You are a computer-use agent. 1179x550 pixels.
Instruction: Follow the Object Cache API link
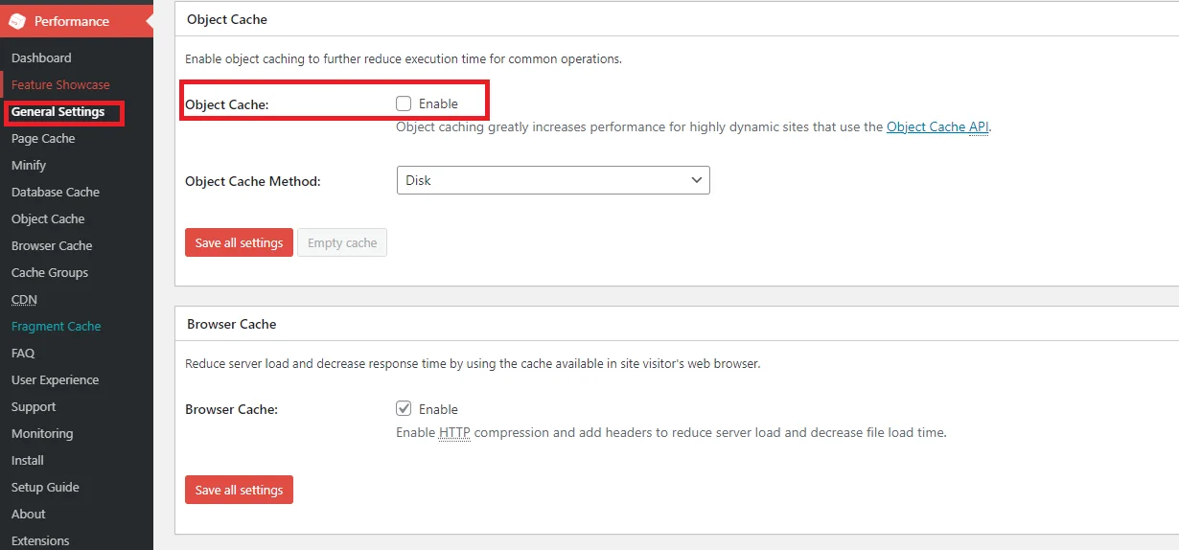(936, 126)
